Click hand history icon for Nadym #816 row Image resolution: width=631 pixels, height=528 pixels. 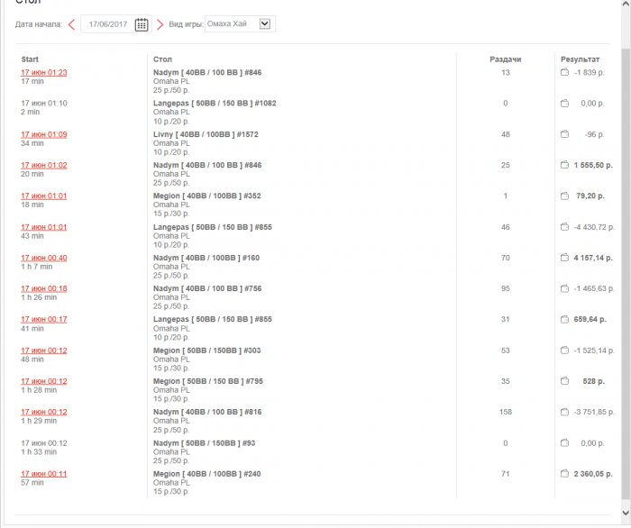[564, 412]
